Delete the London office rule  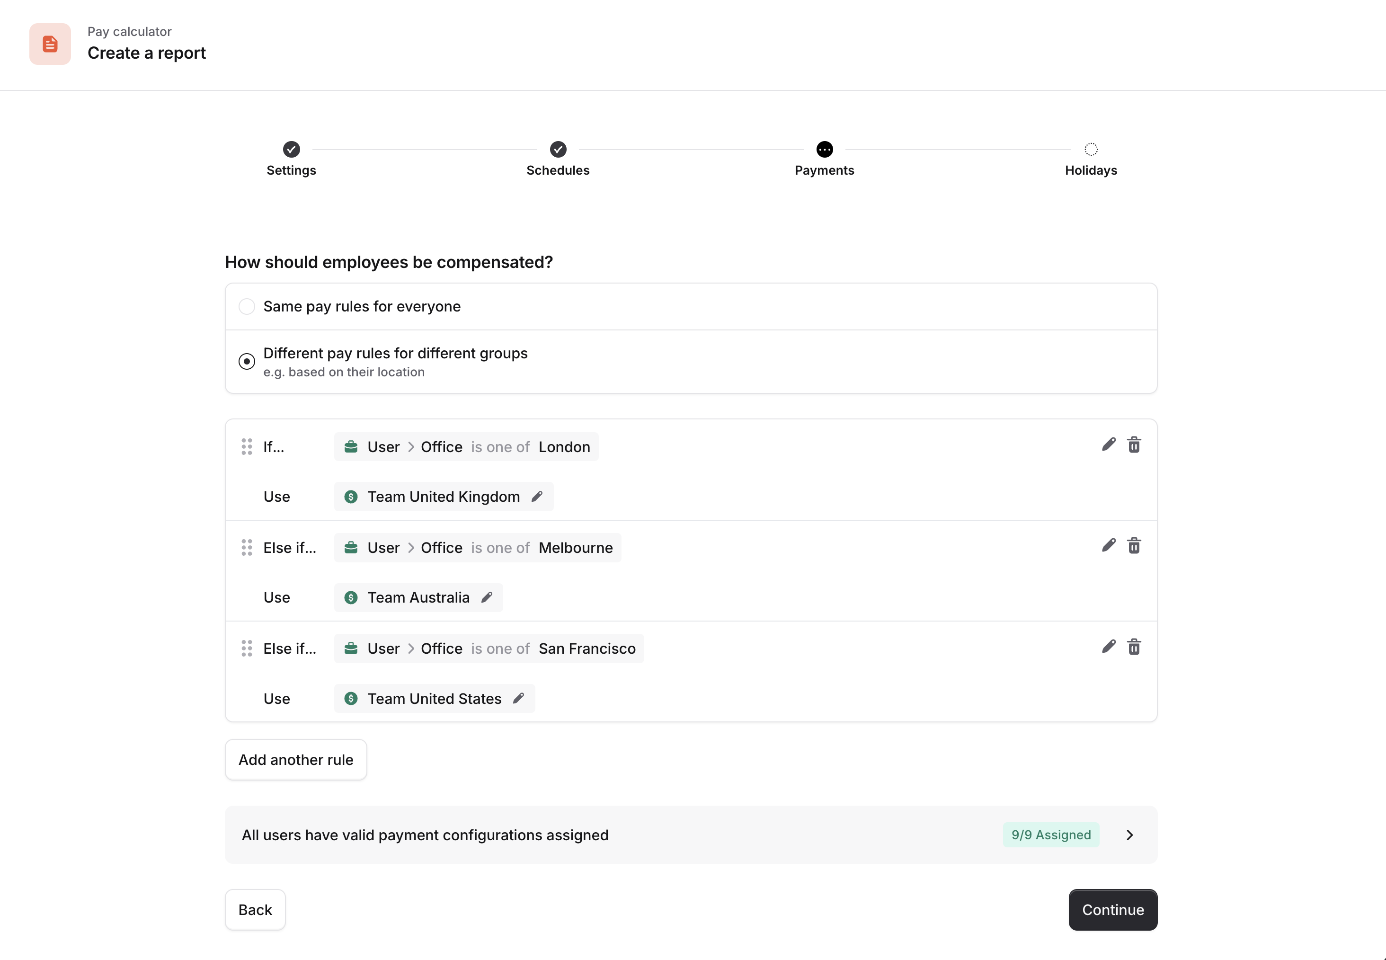point(1134,445)
